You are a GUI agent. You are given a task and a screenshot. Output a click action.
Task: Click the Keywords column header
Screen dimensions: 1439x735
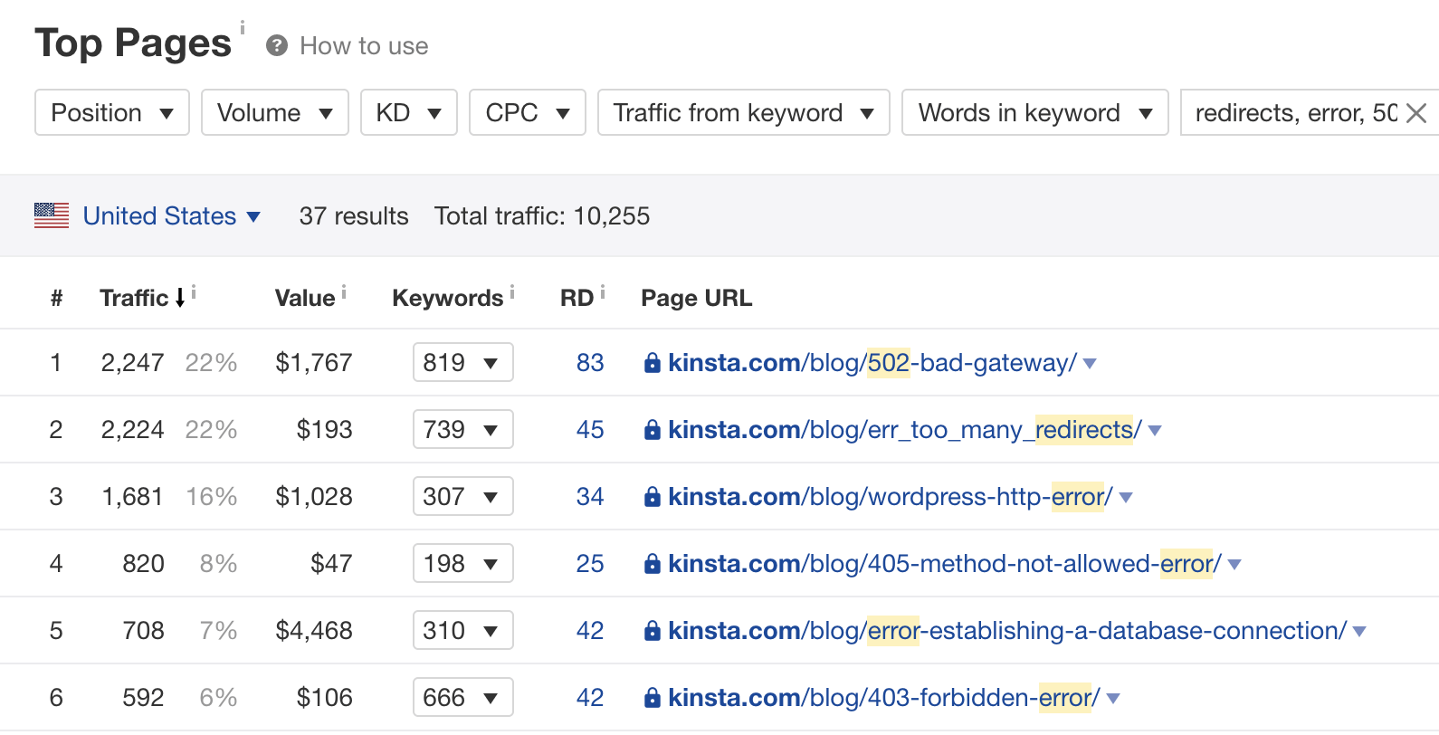447,298
